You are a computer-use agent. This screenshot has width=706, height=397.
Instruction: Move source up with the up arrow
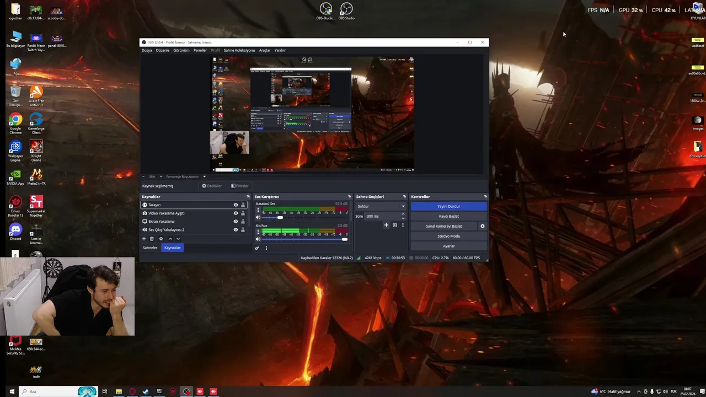click(170, 239)
